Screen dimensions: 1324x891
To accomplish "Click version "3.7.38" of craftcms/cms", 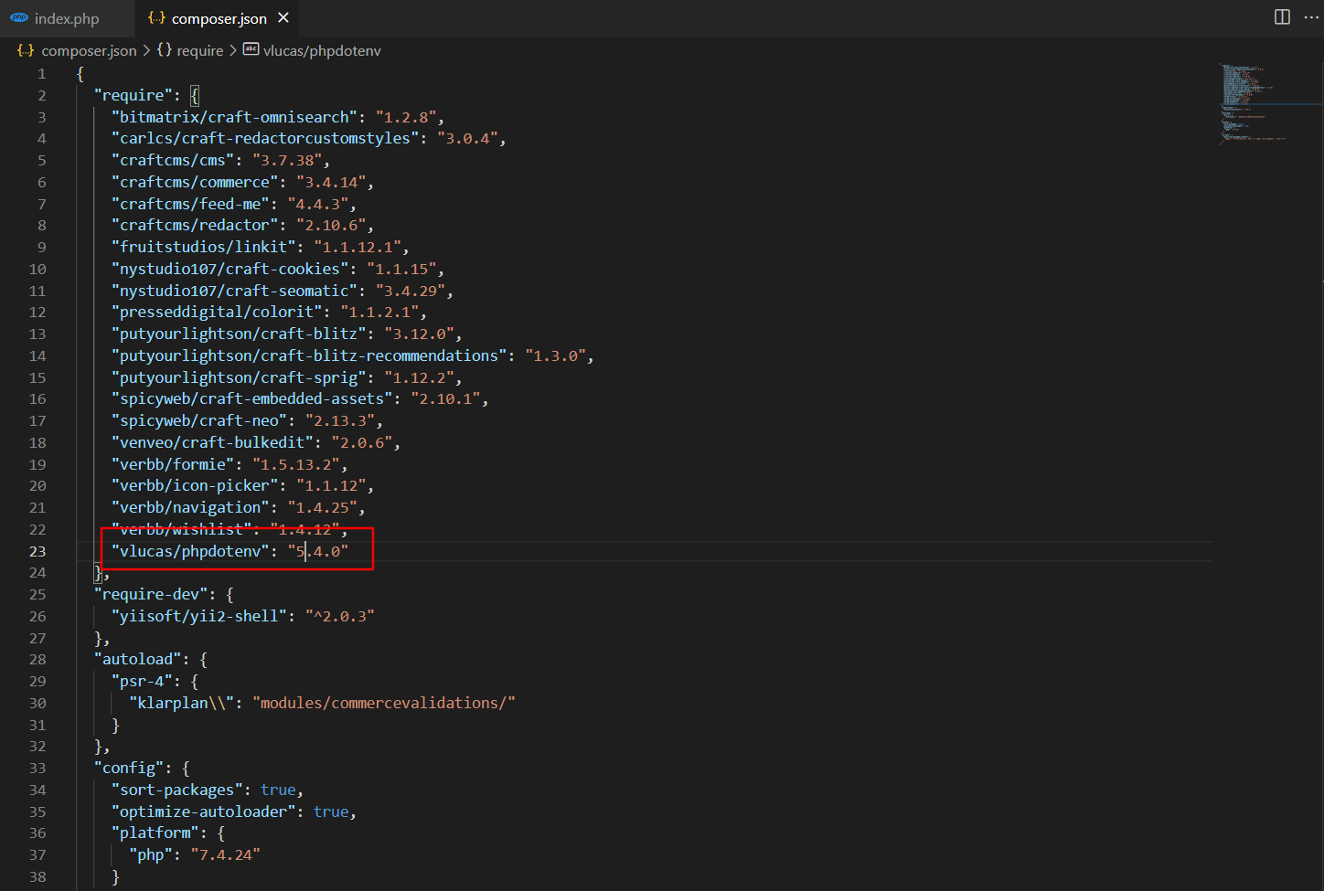I will click(x=287, y=160).
